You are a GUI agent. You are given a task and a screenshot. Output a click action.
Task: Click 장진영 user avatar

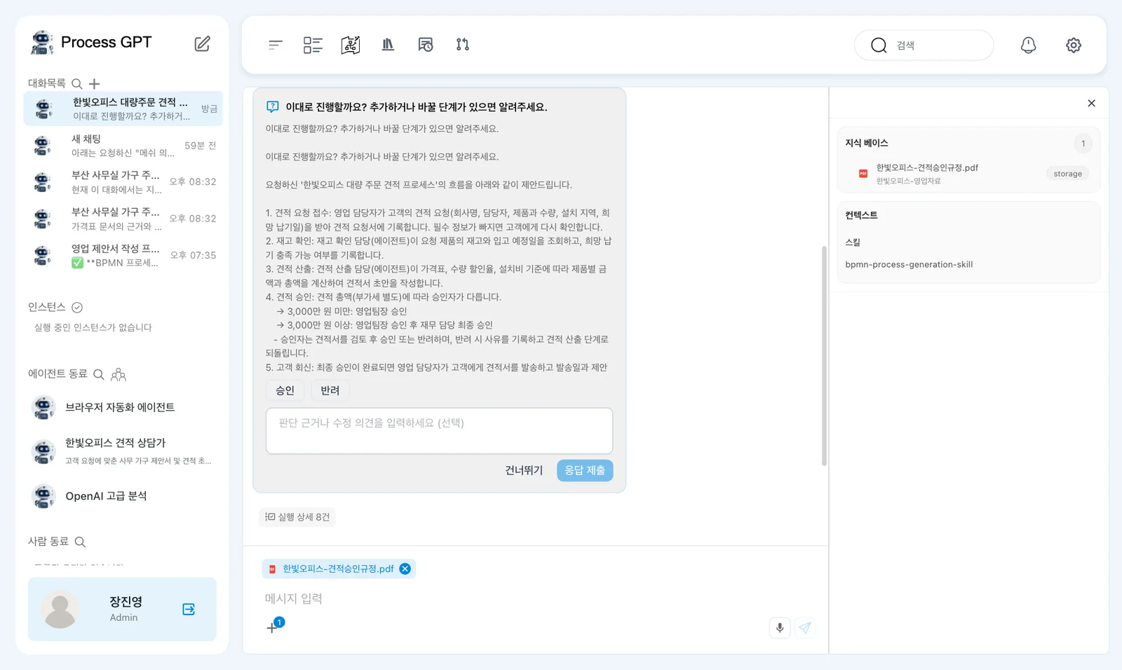[x=60, y=609]
